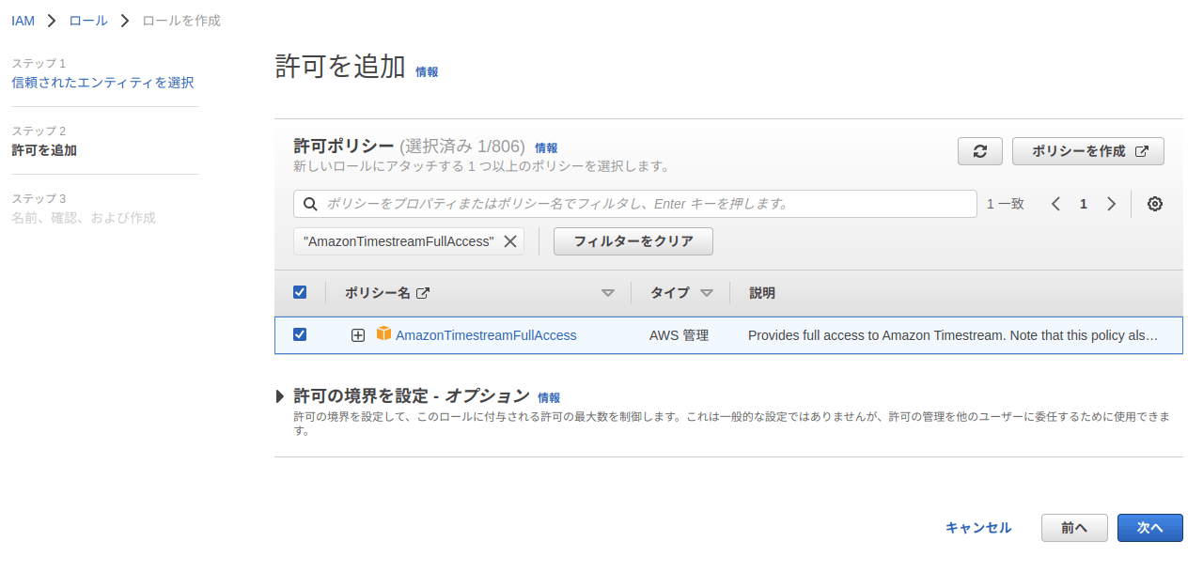Click the 前へ button

pyautogui.click(x=1074, y=528)
